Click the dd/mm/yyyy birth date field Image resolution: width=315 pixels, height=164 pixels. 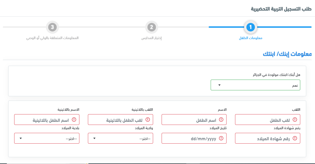194,138
